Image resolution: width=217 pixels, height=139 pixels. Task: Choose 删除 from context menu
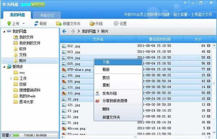click(x=118, y=109)
